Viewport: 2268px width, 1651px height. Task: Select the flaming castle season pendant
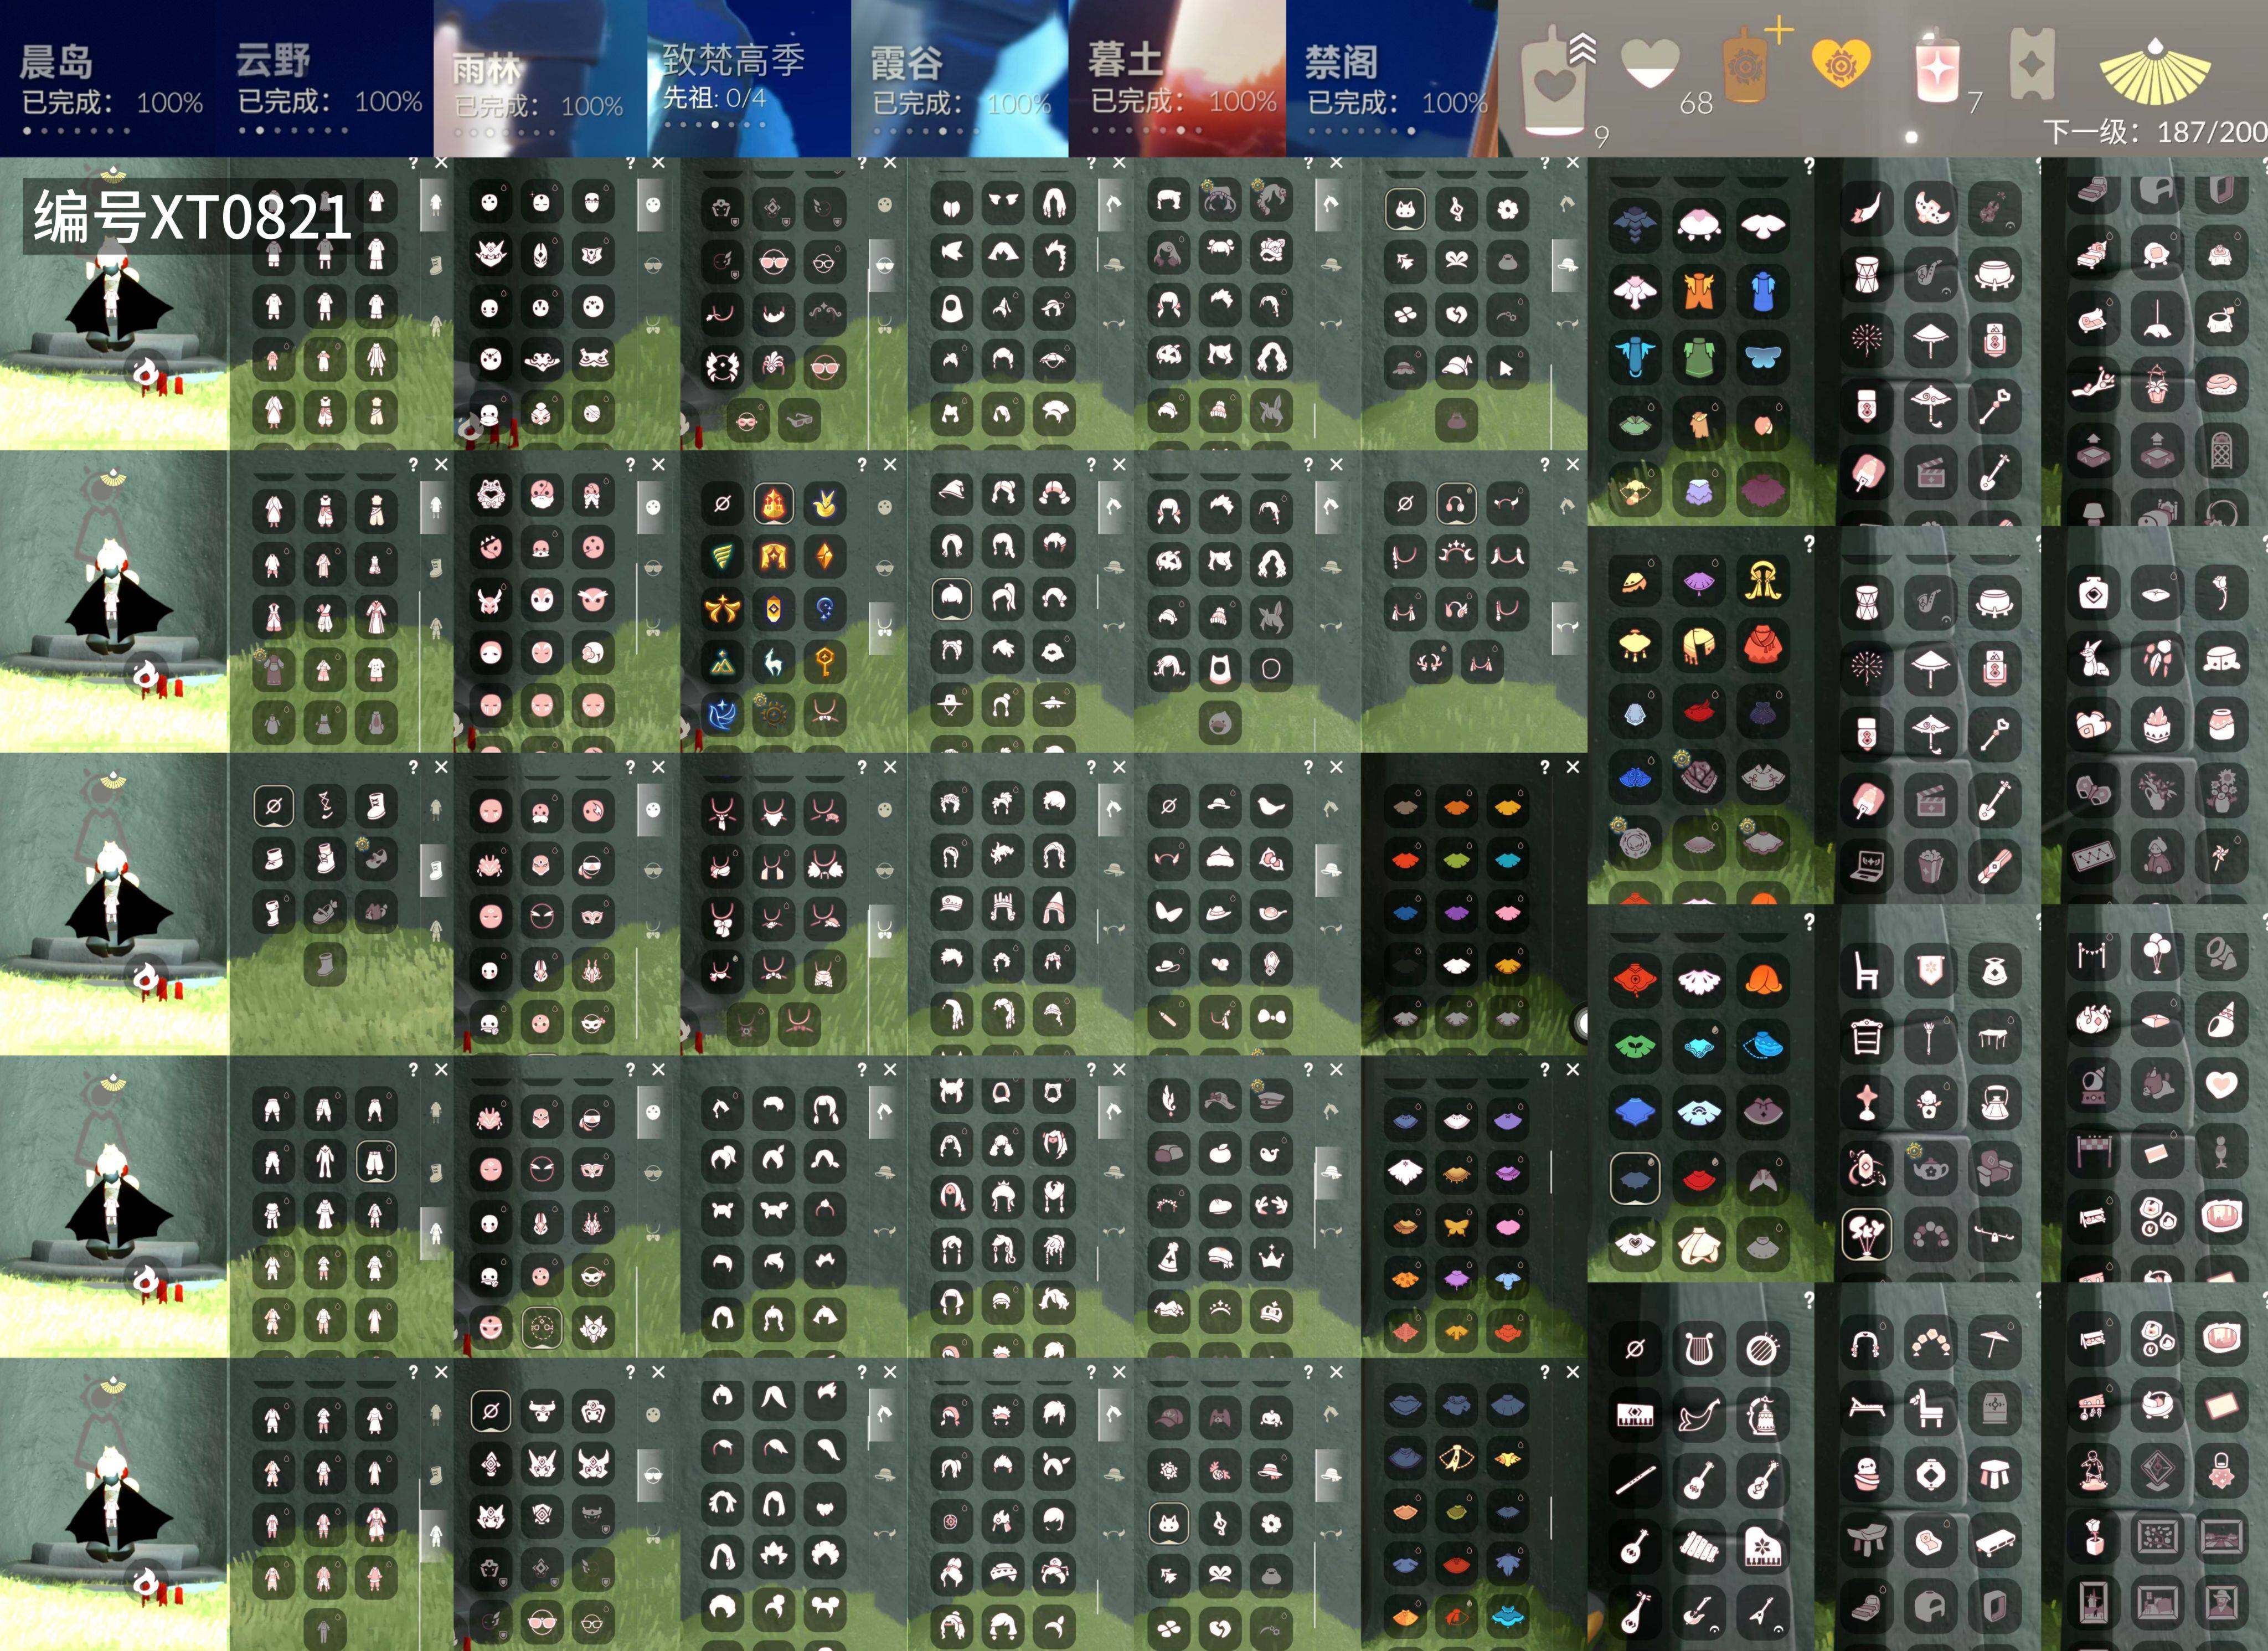click(x=773, y=503)
